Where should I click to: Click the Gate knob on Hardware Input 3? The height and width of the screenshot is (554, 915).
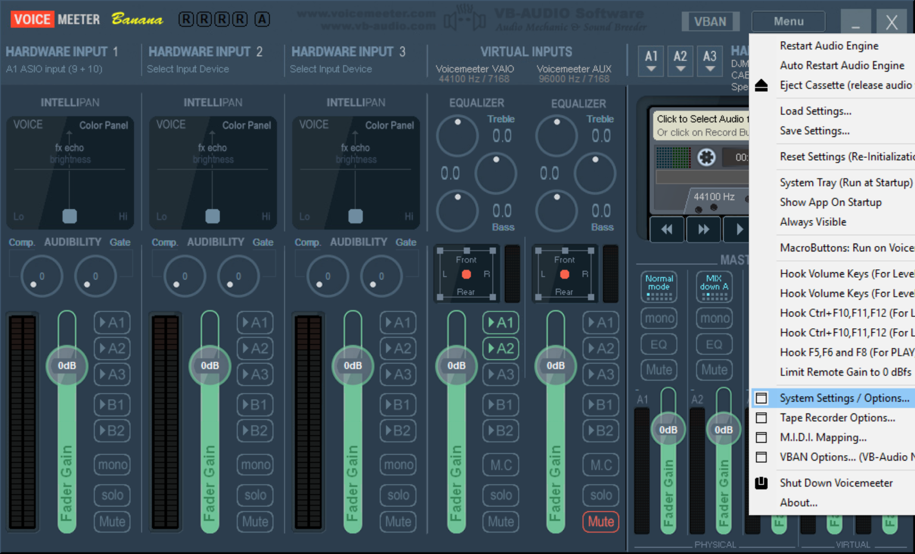pos(381,276)
